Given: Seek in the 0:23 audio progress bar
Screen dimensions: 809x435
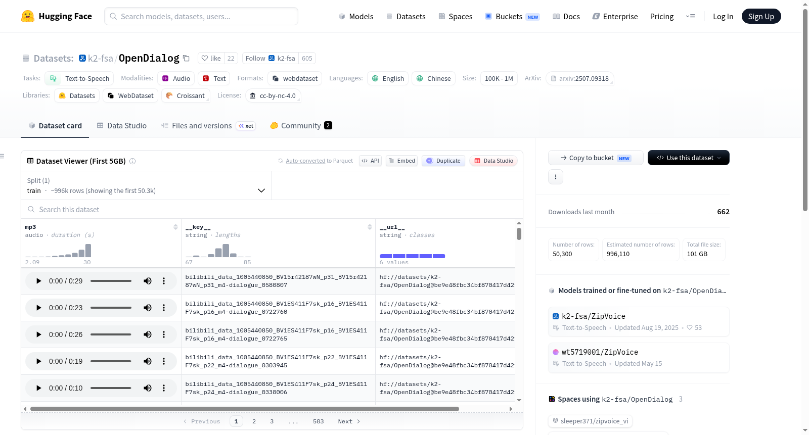Looking at the screenshot, I should [111, 308].
